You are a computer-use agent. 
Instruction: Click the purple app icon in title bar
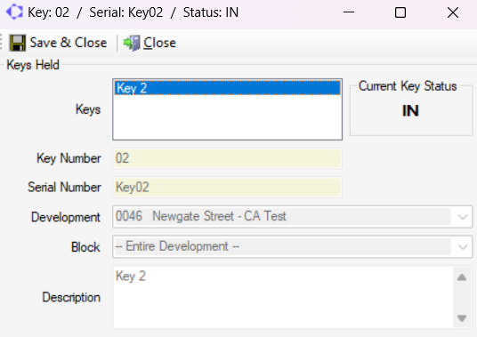pyautogui.click(x=14, y=12)
